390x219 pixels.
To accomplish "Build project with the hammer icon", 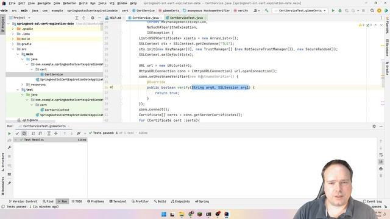I will pos(266,11).
